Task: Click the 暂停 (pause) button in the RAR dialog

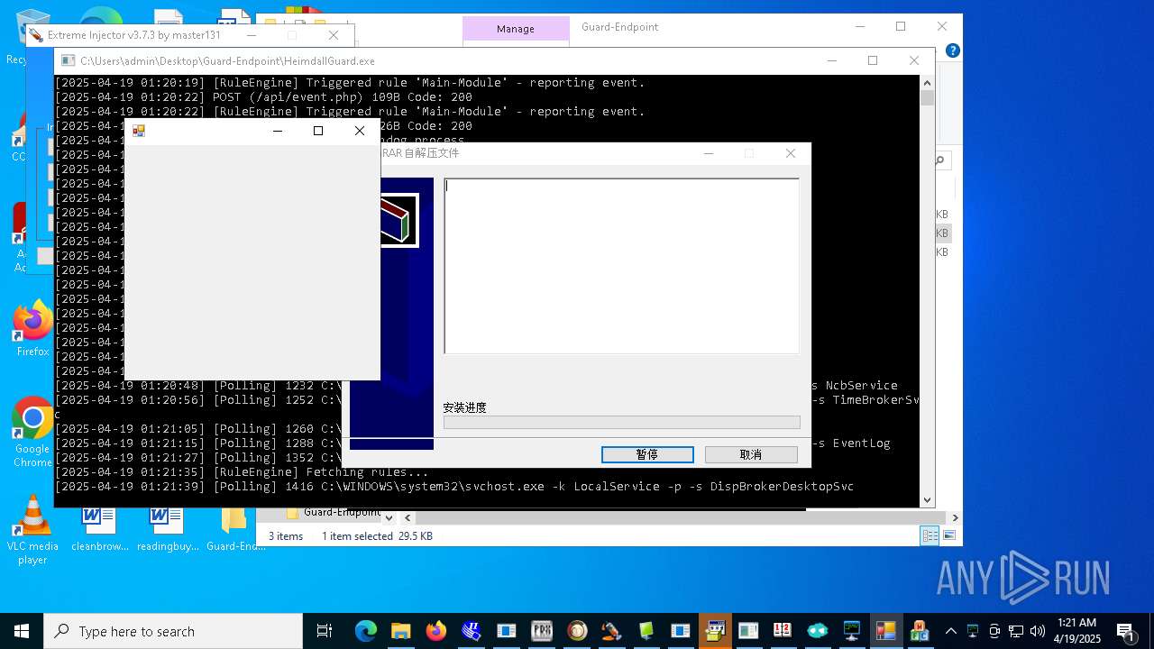Action: (647, 454)
